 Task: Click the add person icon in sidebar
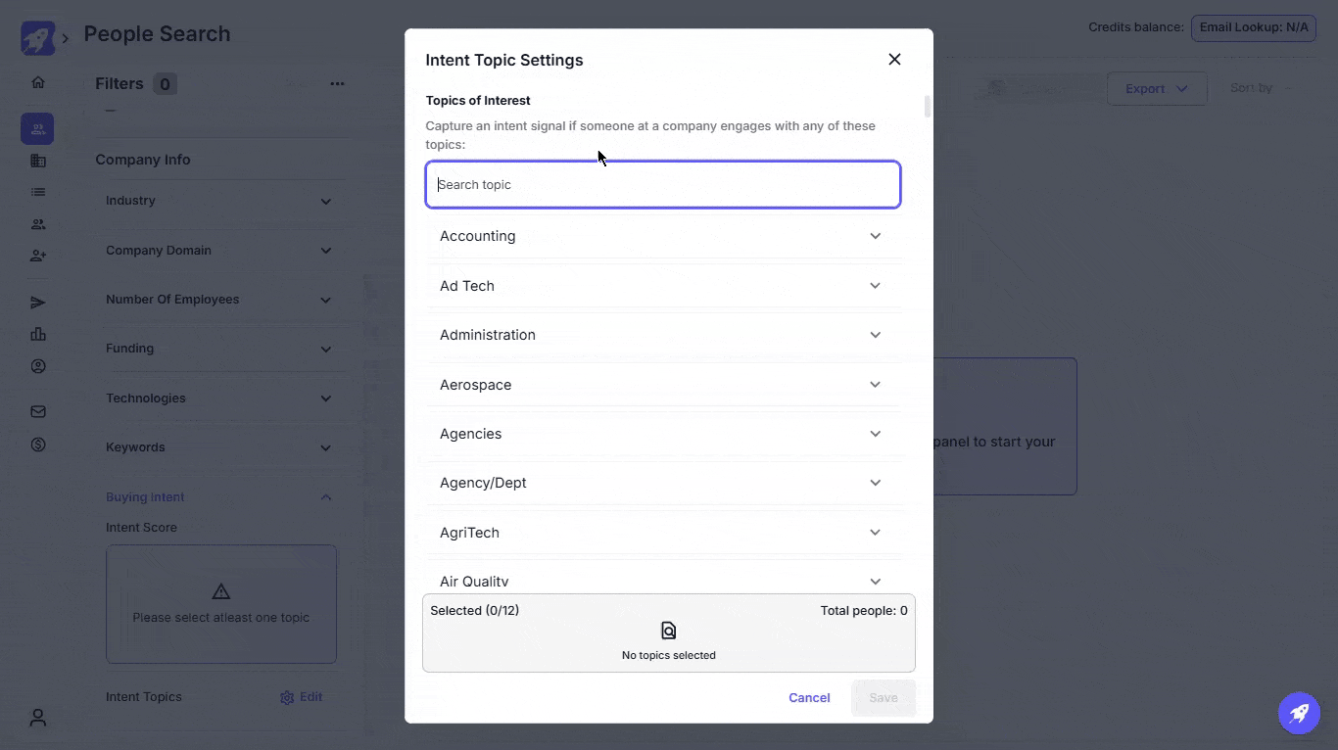pyautogui.click(x=38, y=256)
